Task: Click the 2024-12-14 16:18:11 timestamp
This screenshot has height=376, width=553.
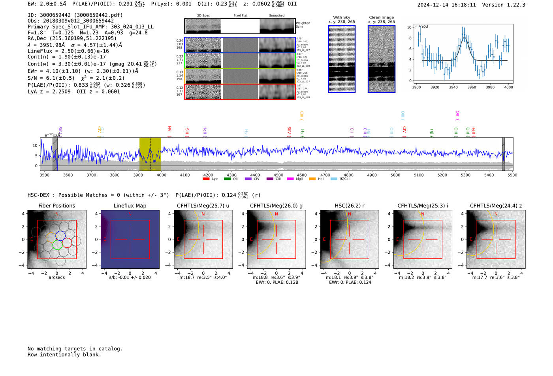Action: (x=447, y=5)
